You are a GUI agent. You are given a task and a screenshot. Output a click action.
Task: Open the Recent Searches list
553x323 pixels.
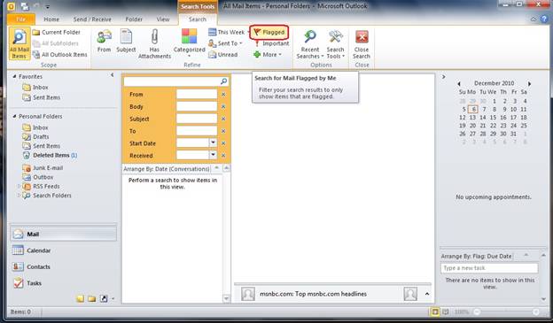pyautogui.click(x=310, y=44)
